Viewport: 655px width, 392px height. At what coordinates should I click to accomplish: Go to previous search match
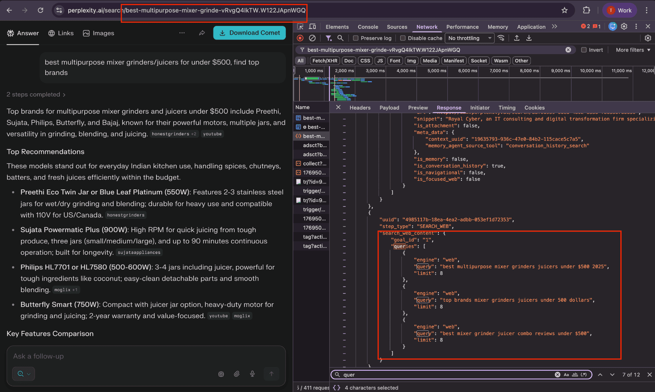[600, 375]
